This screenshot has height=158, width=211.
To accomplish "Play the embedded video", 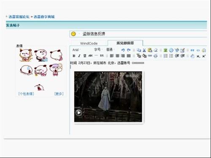I will [x=78, y=113].
